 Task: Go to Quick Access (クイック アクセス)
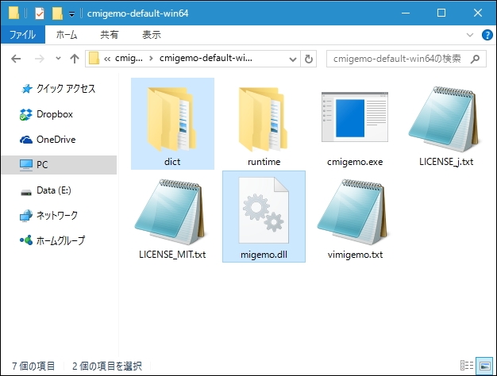[x=59, y=89]
